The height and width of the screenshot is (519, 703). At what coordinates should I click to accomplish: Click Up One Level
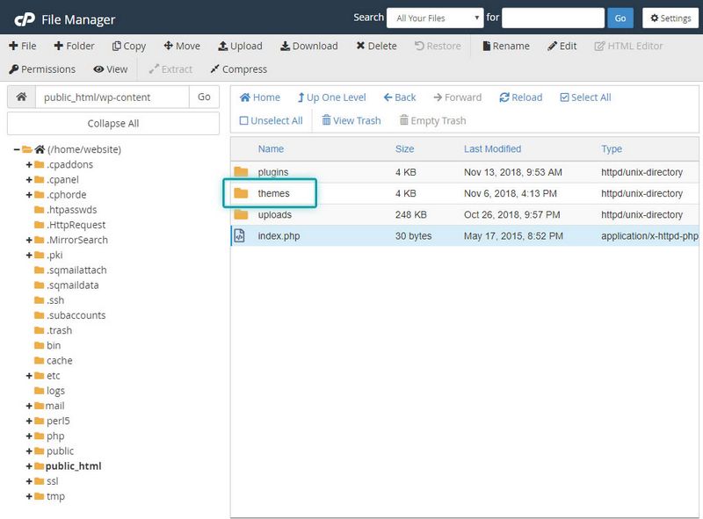332,97
